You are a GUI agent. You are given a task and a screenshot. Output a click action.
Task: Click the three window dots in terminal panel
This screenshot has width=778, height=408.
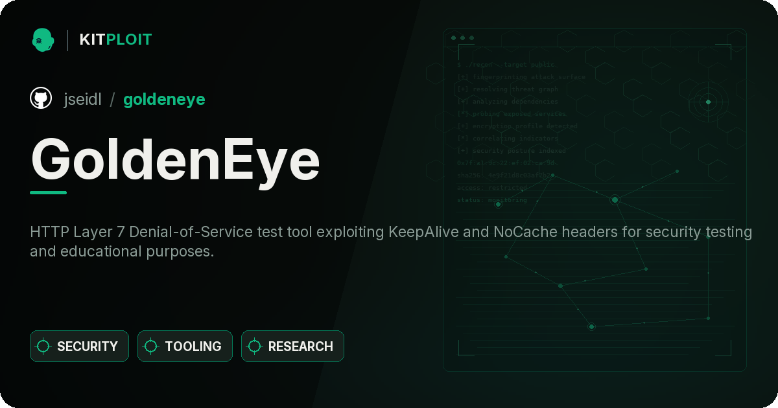coord(462,38)
